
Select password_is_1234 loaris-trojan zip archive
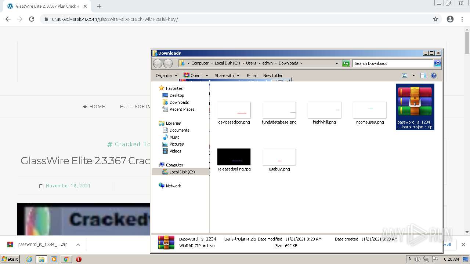415,107
